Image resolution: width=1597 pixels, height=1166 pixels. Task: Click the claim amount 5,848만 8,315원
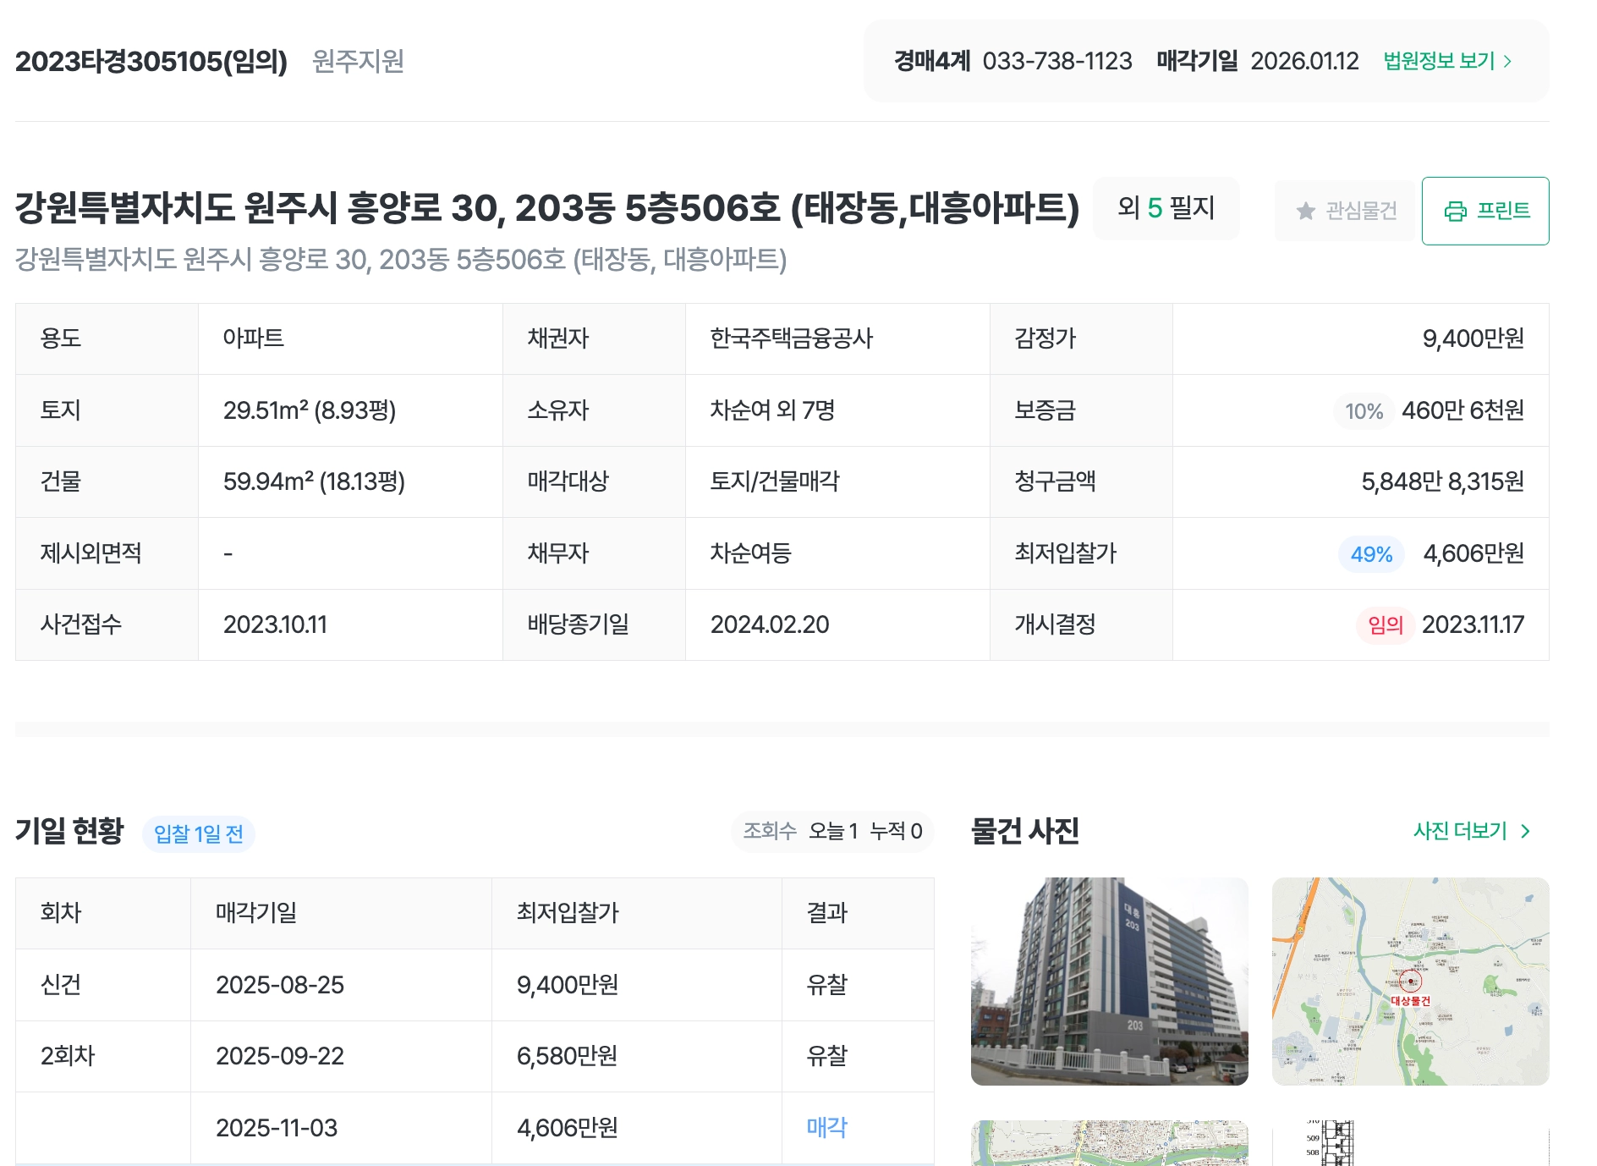[1442, 481]
